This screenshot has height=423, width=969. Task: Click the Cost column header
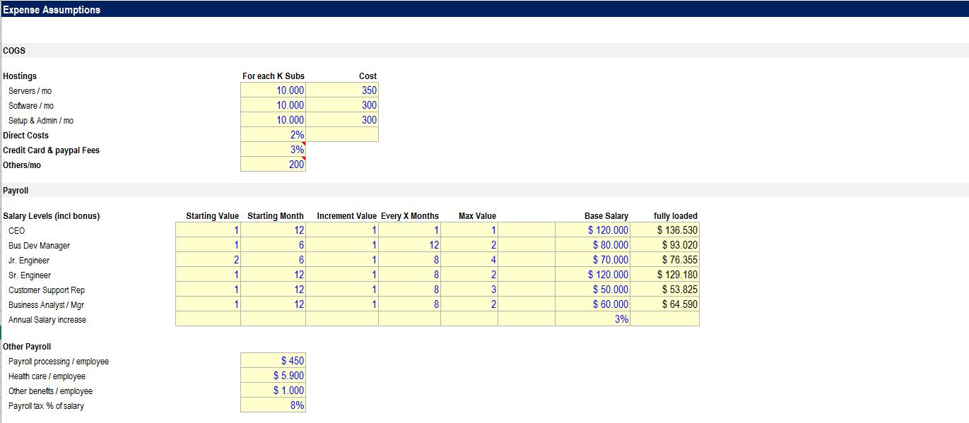(368, 76)
